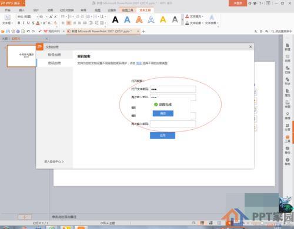This screenshot has height=229, width=294.
Task: Close the document encryption dialog
Action: (250, 47)
